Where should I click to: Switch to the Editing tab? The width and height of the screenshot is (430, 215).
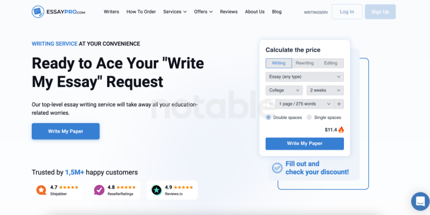(x=330, y=63)
